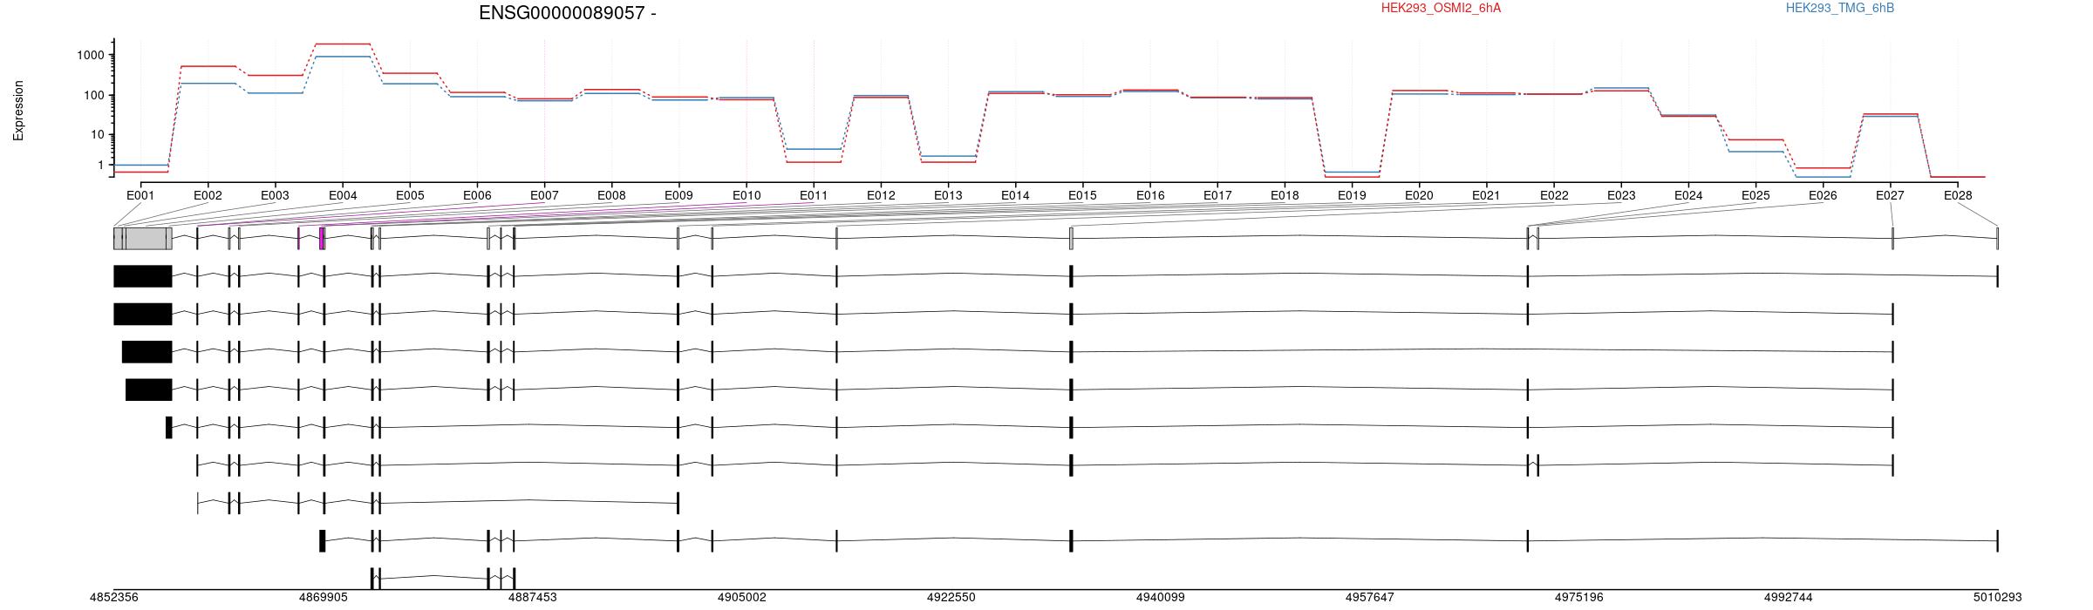Click exon label E017
The image size is (2093, 610).
pyautogui.click(x=1217, y=196)
